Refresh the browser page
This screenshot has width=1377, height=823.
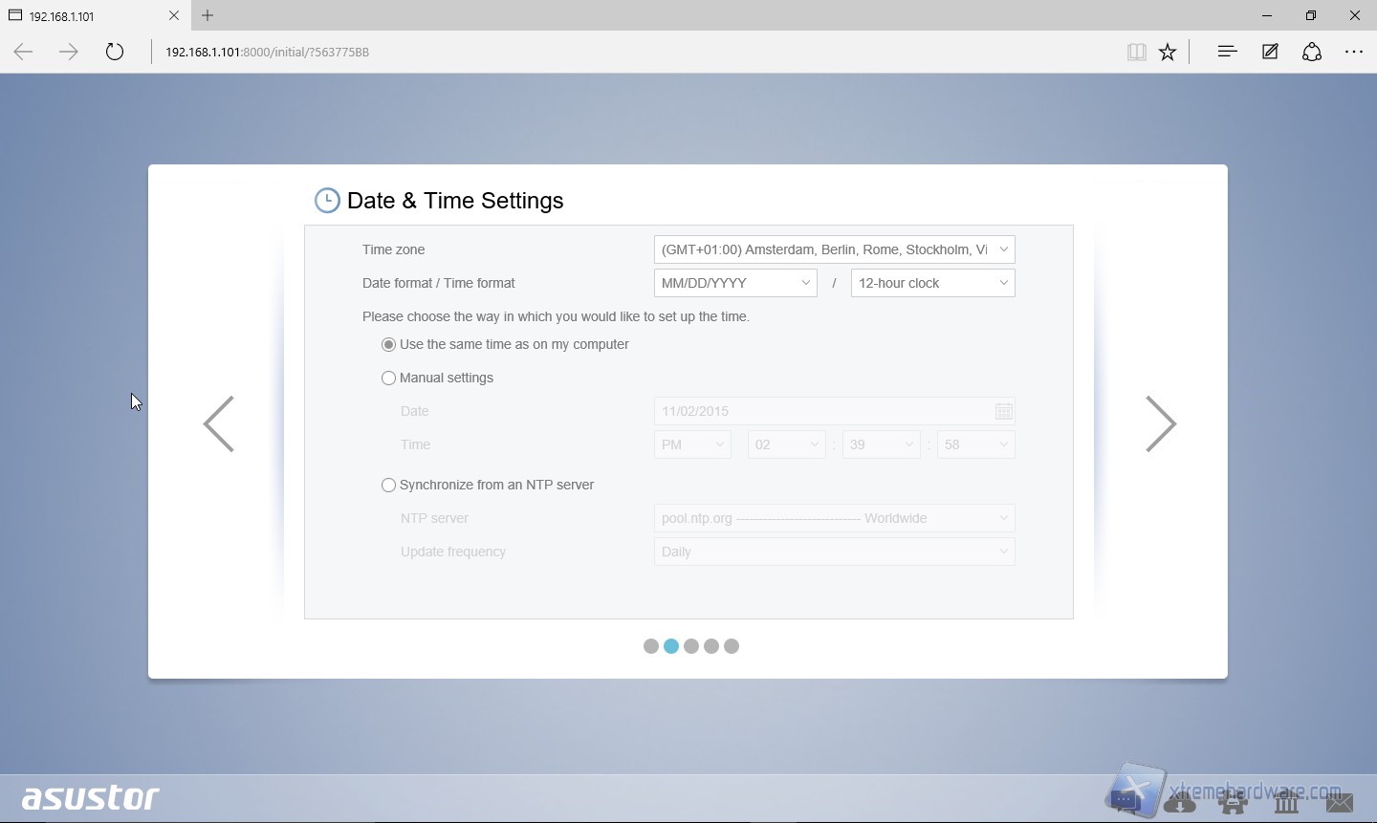pyautogui.click(x=115, y=52)
